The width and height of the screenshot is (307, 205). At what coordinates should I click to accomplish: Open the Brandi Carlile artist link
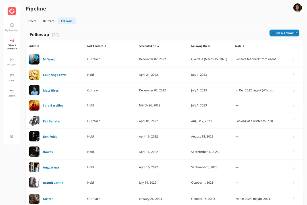(53, 183)
